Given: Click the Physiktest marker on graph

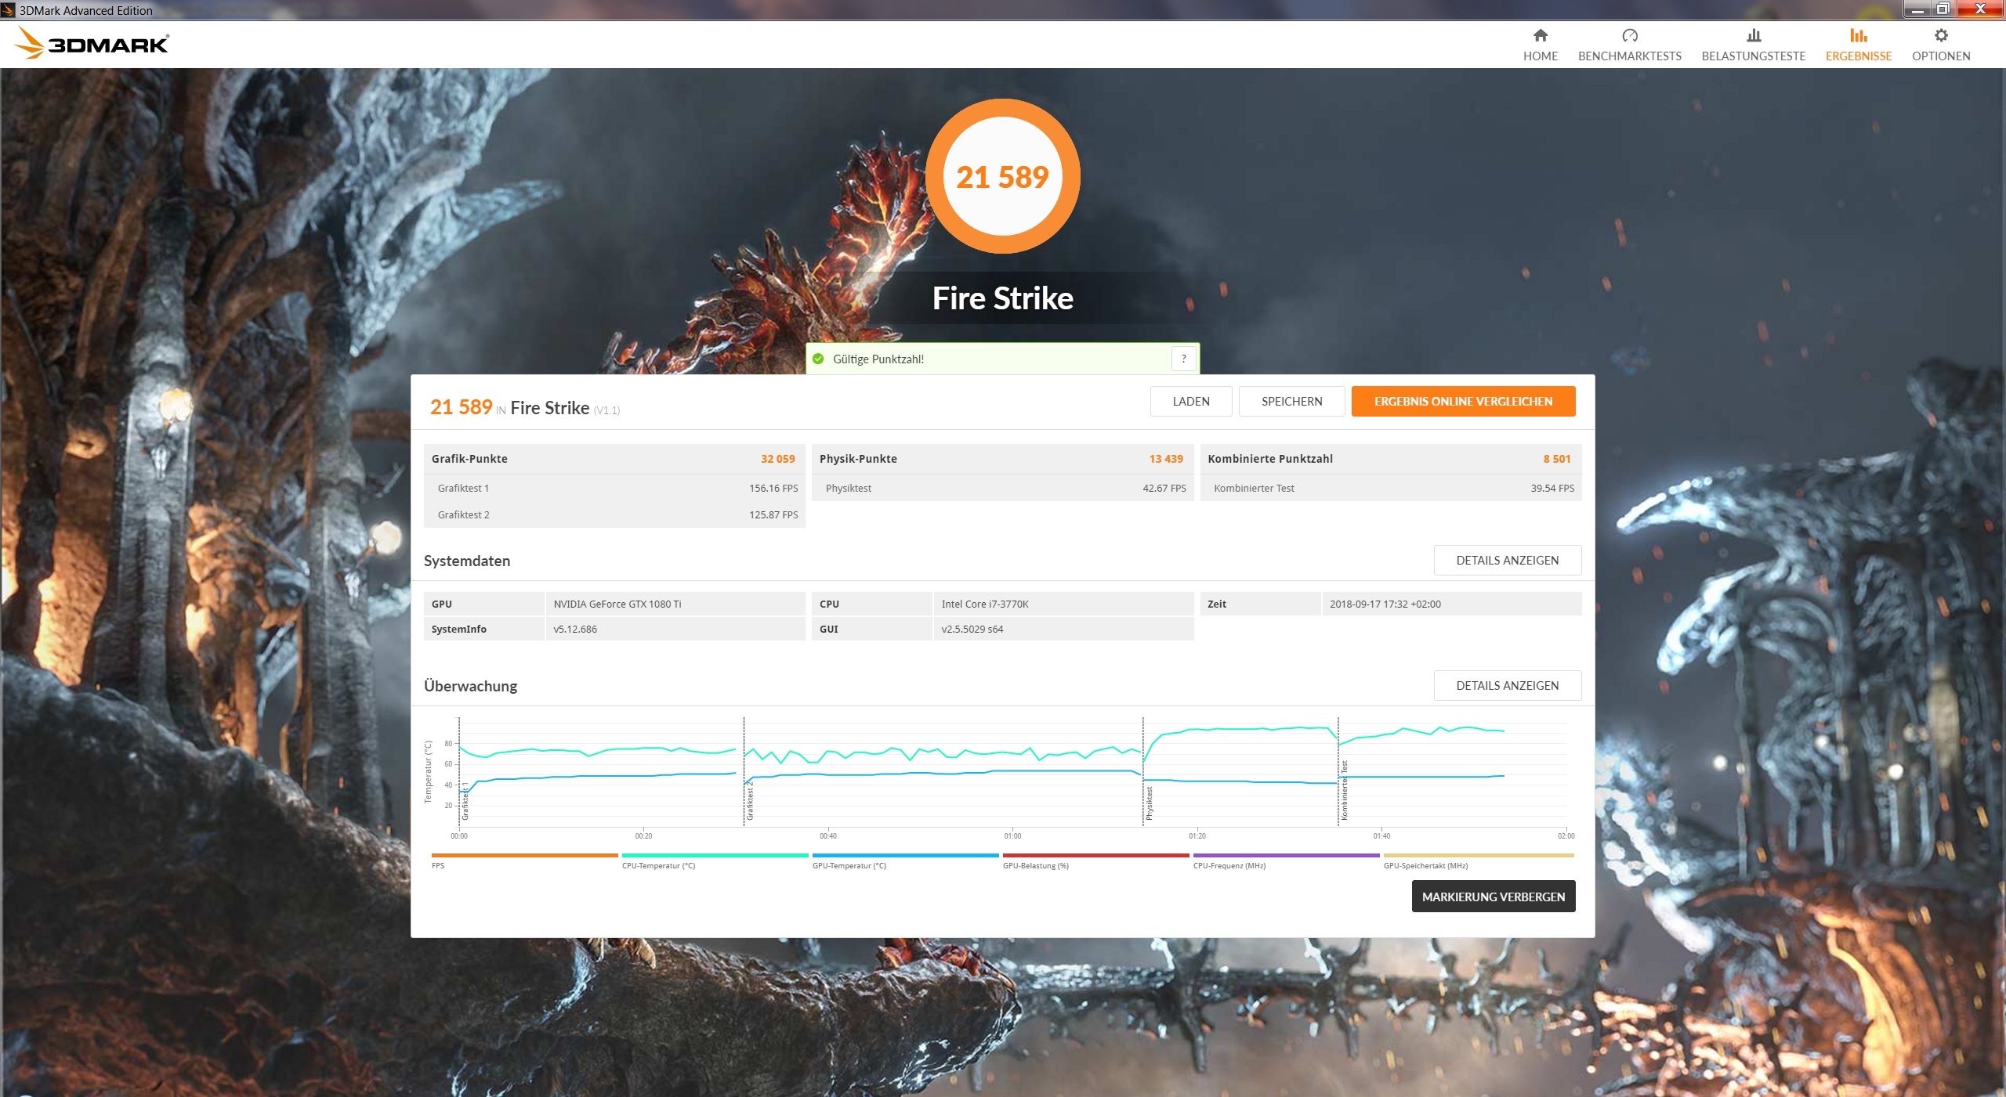Looking at the screenshot, I should pyautogui.click(x=1149, y=803).
